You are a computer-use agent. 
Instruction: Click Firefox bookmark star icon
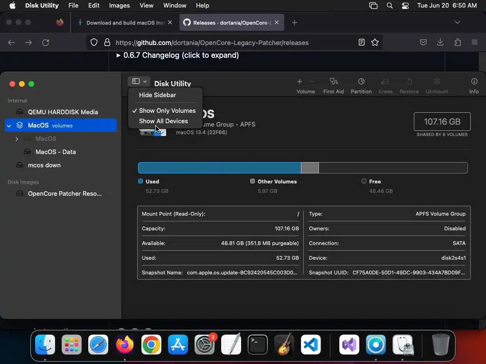pyautogui.click(x=375, y=42)
